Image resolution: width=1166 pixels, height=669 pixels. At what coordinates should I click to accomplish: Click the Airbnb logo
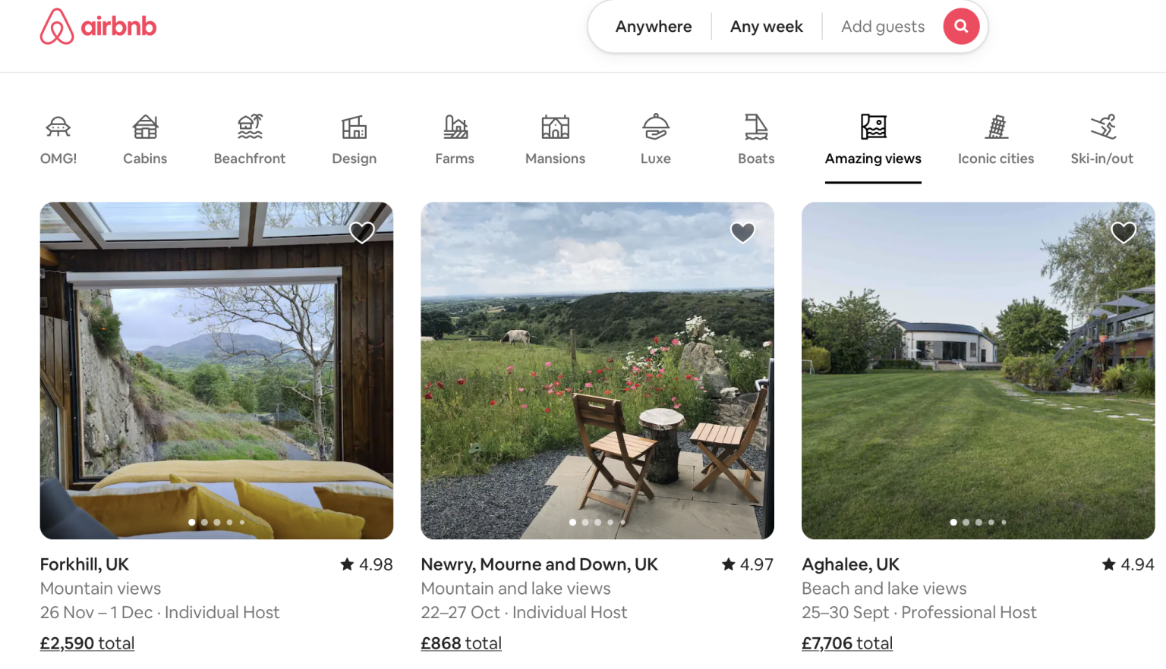coord(98,27)
